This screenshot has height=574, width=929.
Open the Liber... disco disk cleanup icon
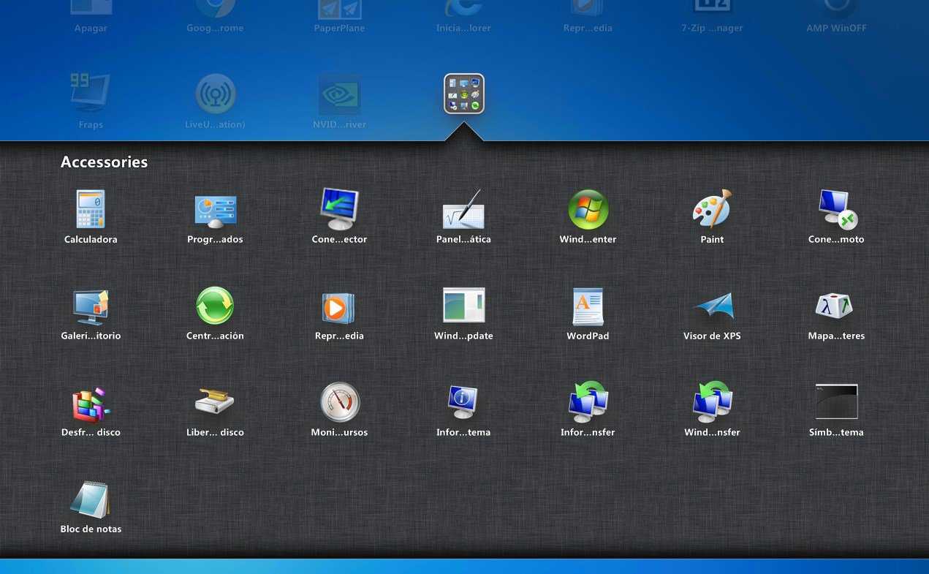pos(215,403)
